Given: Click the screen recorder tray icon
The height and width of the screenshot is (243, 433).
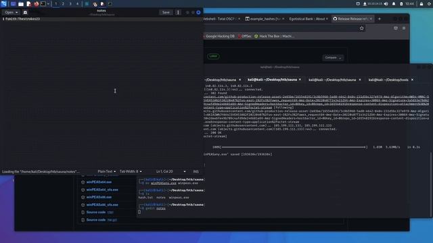Looking at the screenshot, I should coord(358,4).
